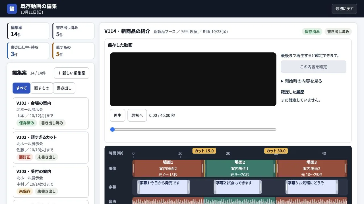Select the カット 15.0 timeline marker

[204, 151]
